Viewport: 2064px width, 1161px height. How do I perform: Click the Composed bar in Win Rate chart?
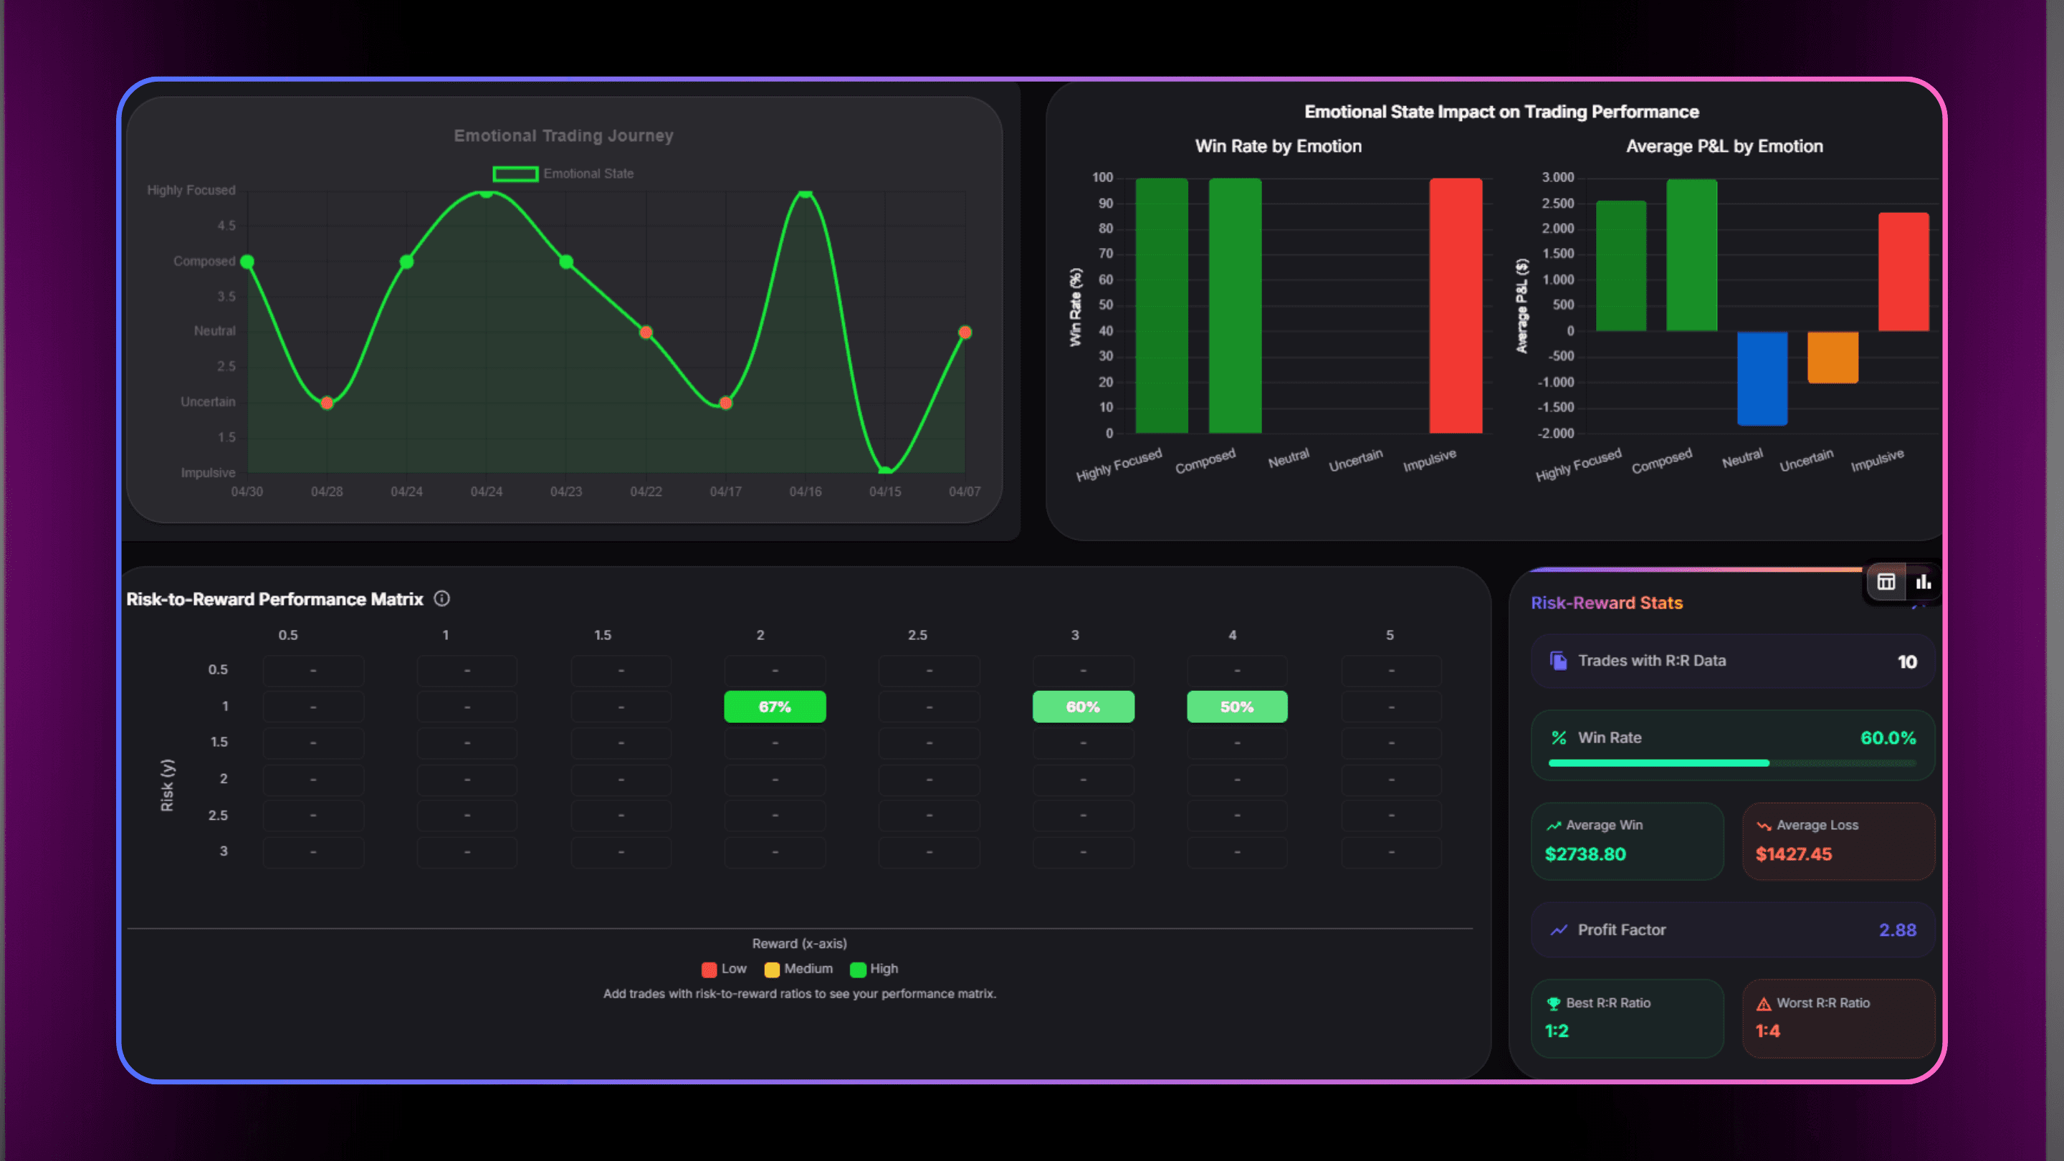tap(1236, 306)
